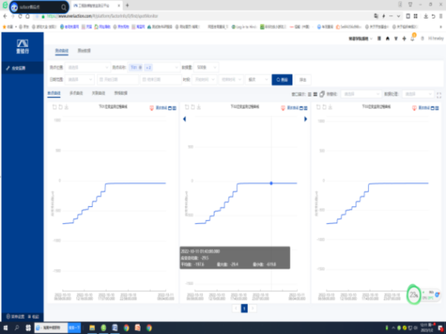Toggle the first blue square icon on left chart

170,108
